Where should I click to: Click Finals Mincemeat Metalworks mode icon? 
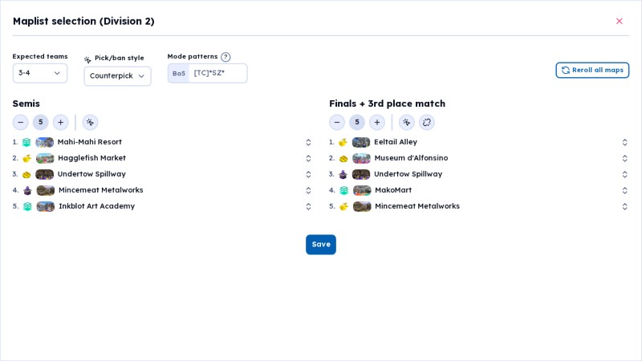point(344,207)
